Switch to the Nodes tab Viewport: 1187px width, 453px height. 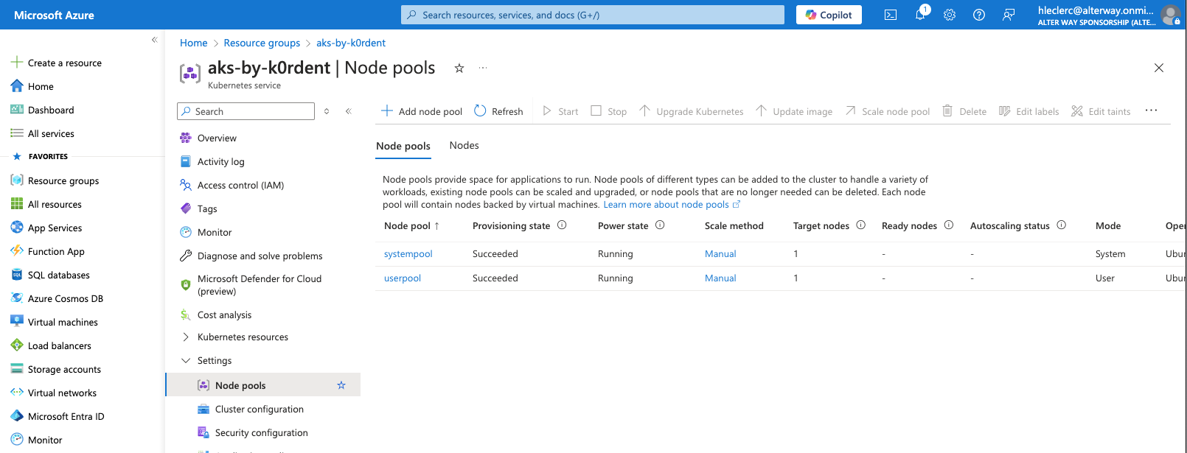coord(464,146)
